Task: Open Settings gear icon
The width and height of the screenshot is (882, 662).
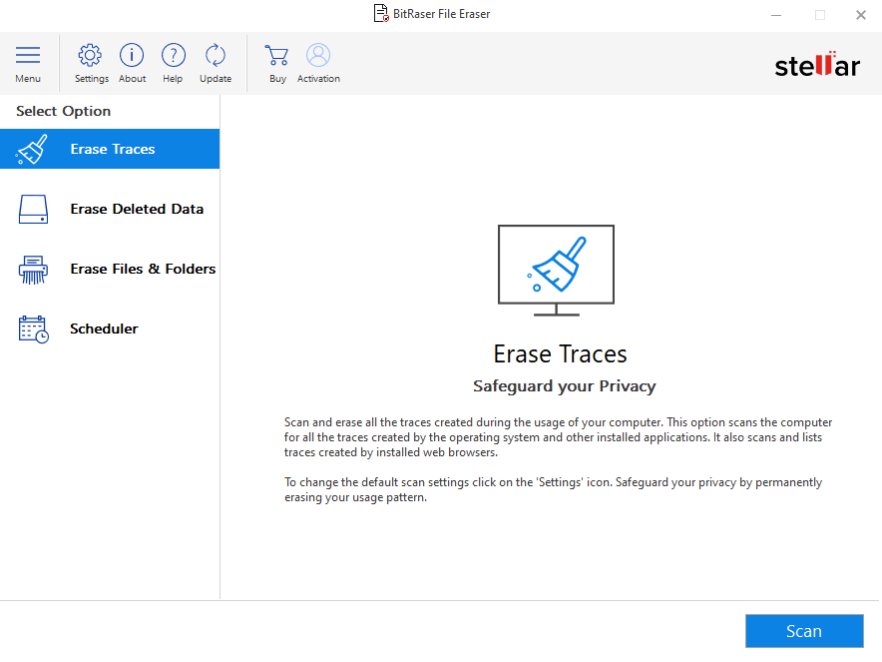Action: point(90,55)
